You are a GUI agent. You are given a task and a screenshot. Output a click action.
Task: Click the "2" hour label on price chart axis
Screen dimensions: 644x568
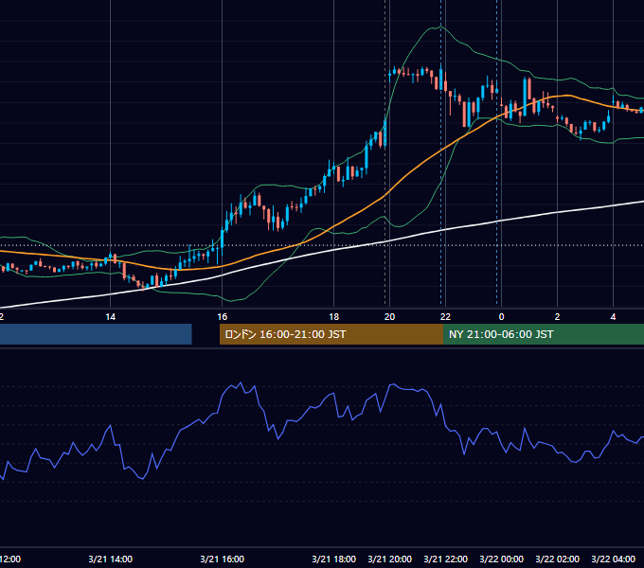tap(557, 317)
